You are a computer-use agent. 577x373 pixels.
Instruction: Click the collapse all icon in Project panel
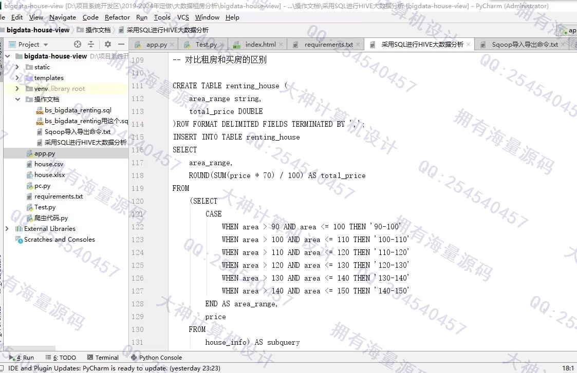tap(91, 44)
